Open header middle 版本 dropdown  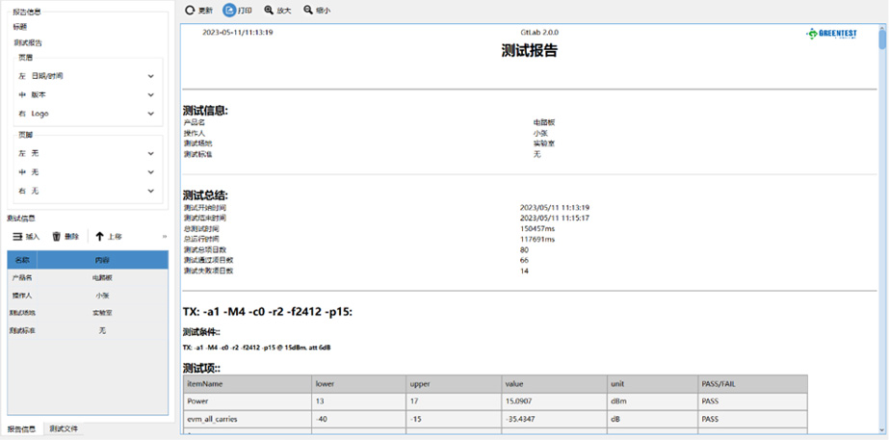click(x=150, y=95)
